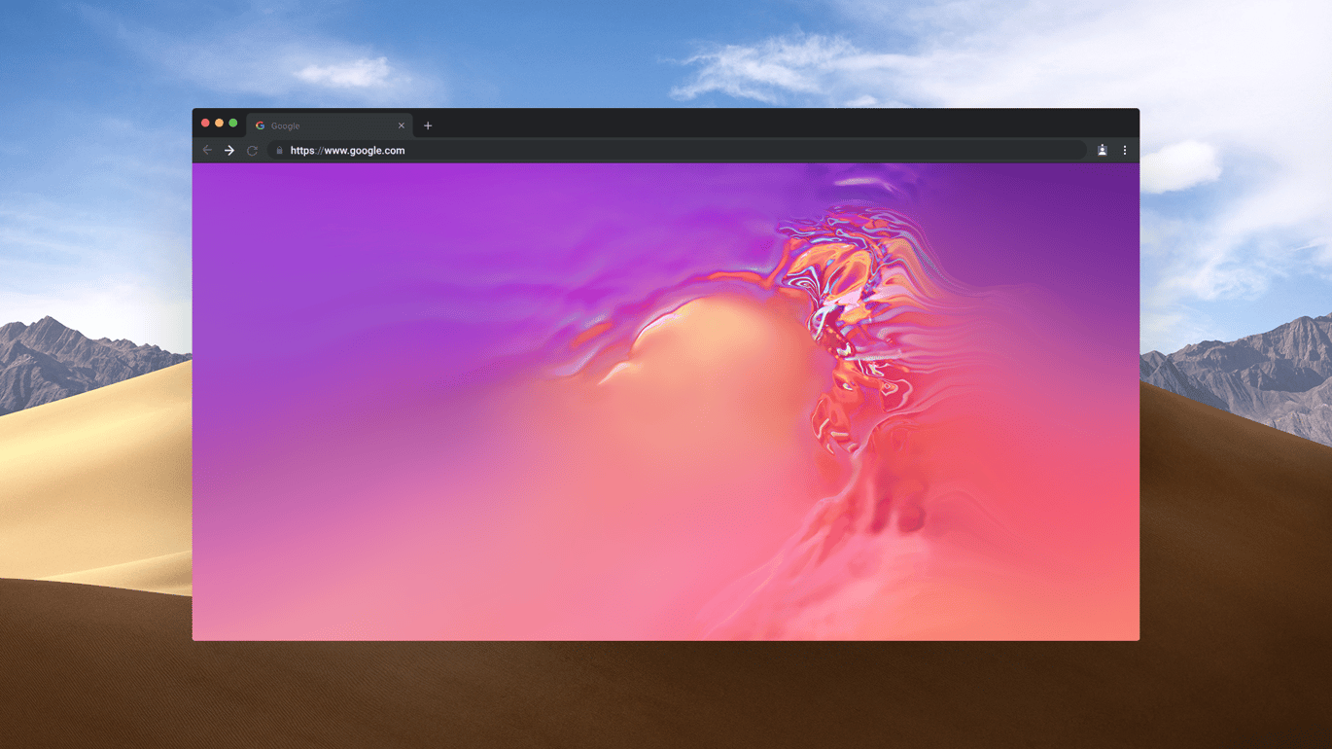Click the lock icon in address bar
The image size is (1332, 749).
279,151
